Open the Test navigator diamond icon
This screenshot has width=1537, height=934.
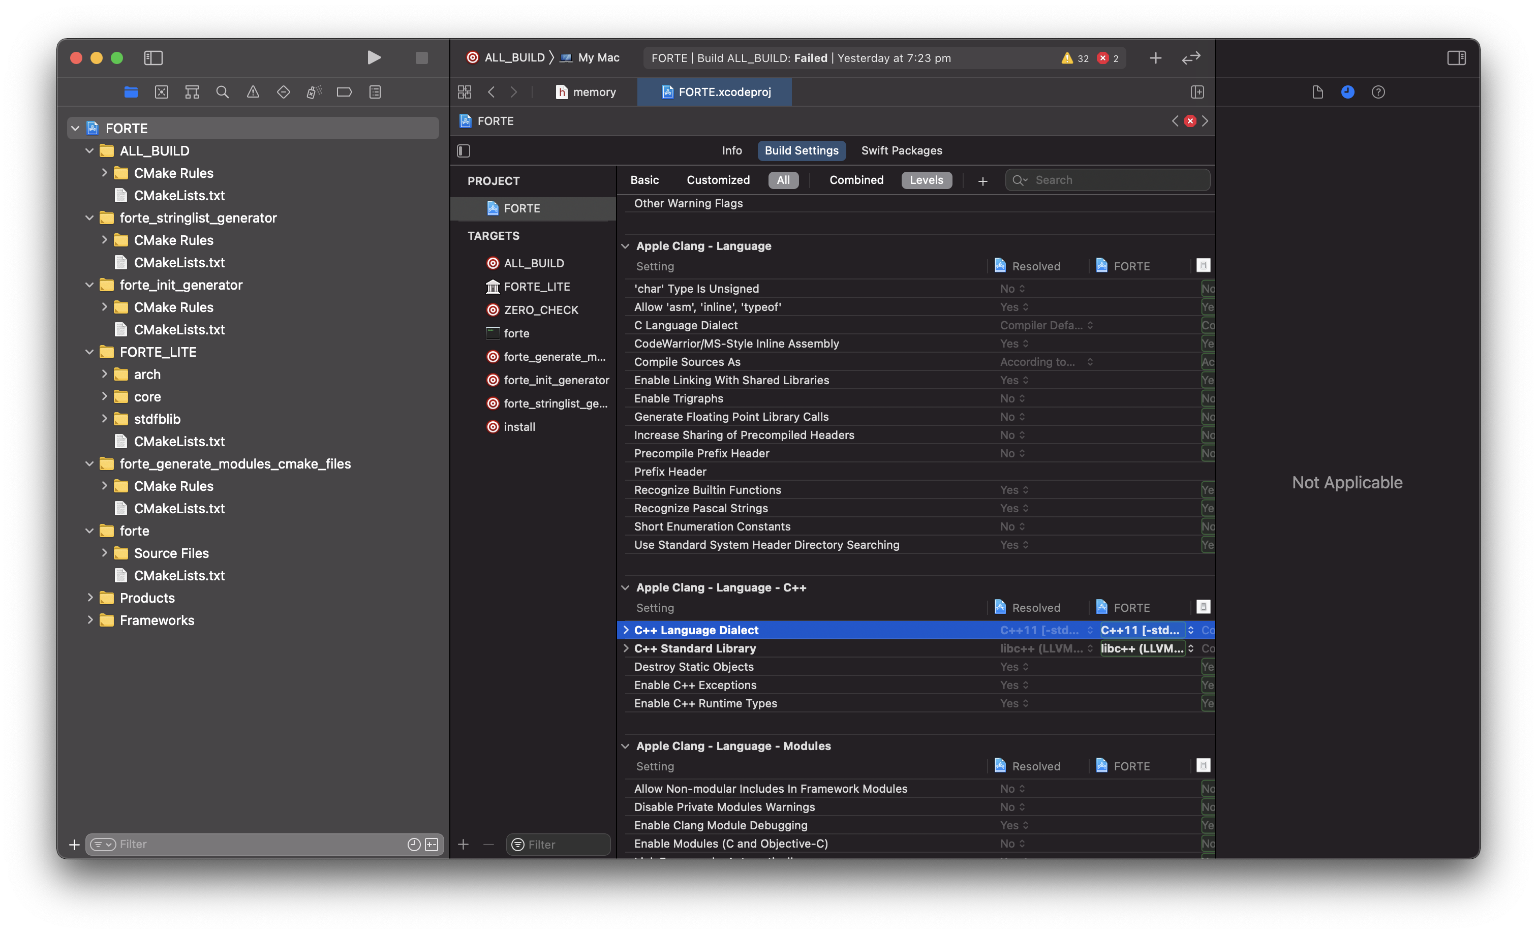[x=284, y=92]
